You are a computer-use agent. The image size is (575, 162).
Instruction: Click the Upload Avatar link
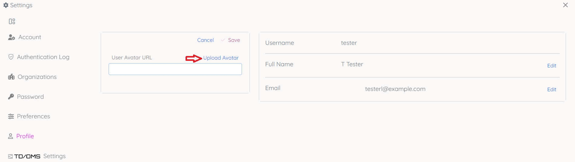click(221, 58)
